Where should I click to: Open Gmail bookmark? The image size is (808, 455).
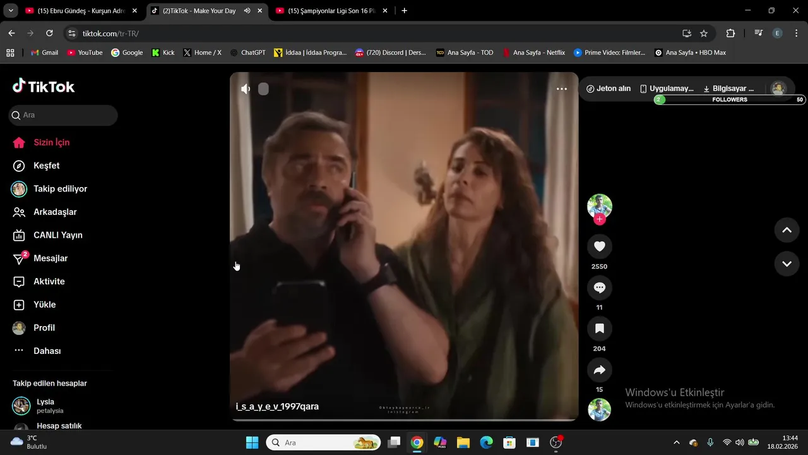click(x=44, y=52)
